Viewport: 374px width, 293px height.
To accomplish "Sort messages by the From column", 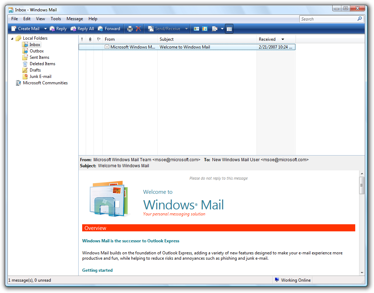I will (x=130, y=39).
